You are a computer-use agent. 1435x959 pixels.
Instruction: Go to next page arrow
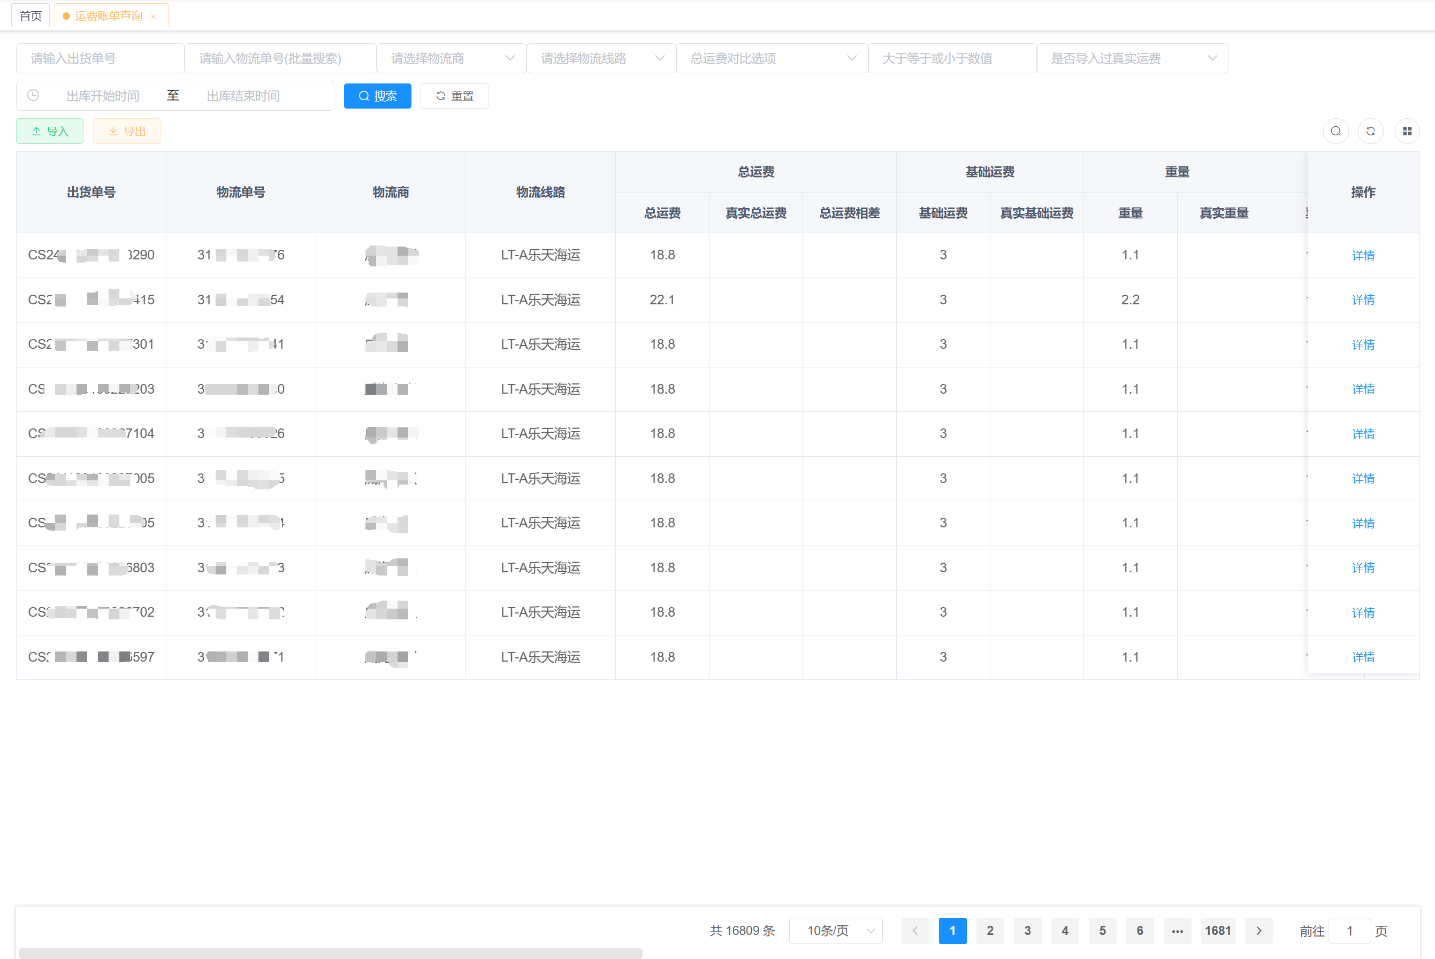click(x=1259, y=930)
